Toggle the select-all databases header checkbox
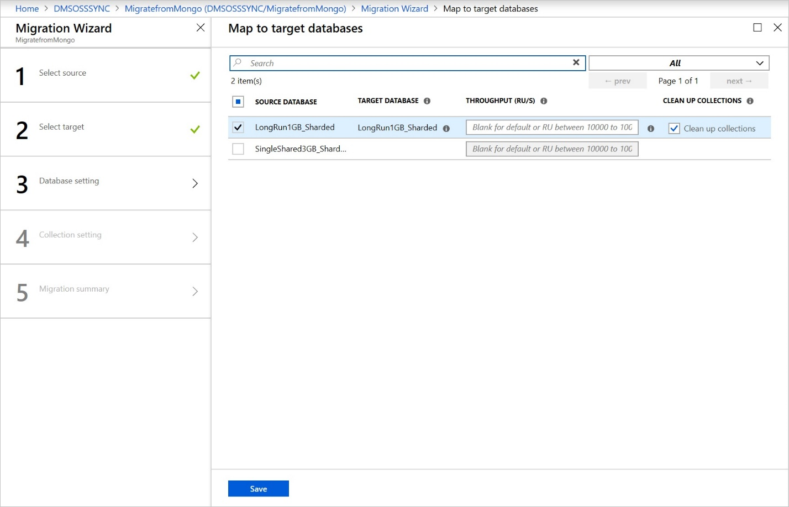The width and height of the screenshot is (789, 507). click(238, 102)
